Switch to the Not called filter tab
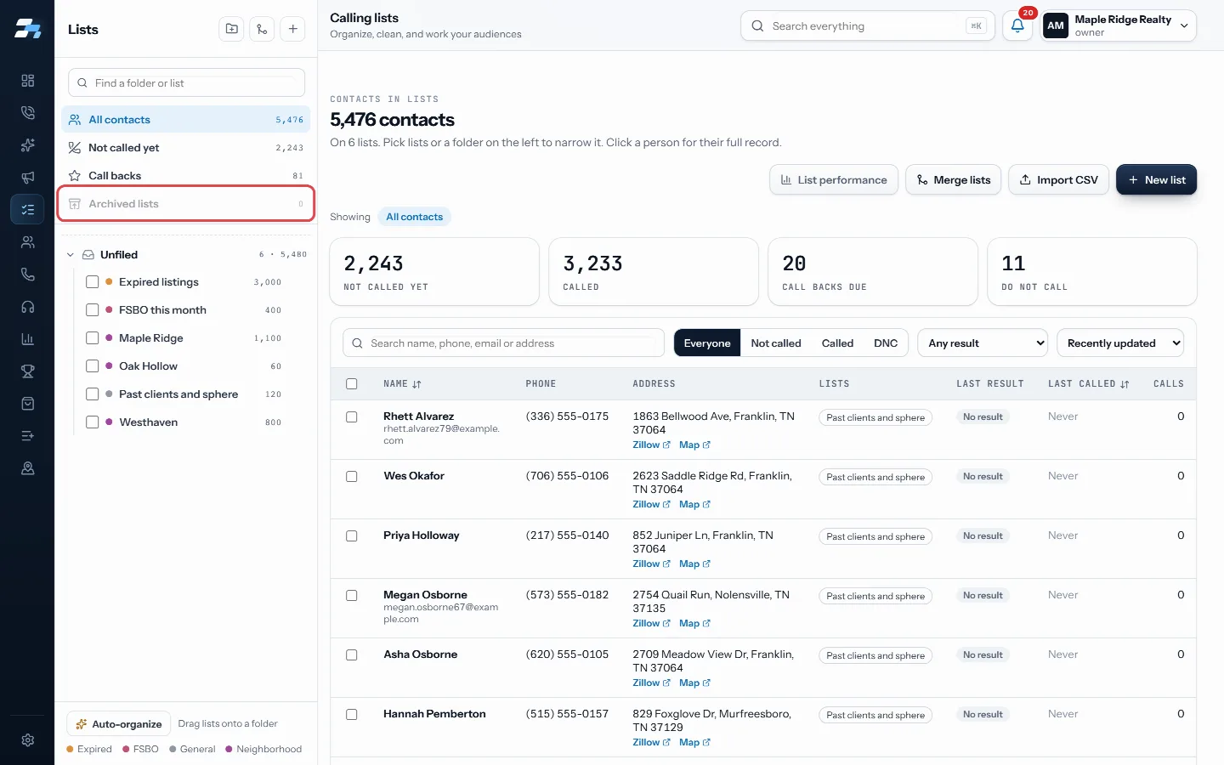Viewport: 1224px width, 765px height. [x=776, y=343]
